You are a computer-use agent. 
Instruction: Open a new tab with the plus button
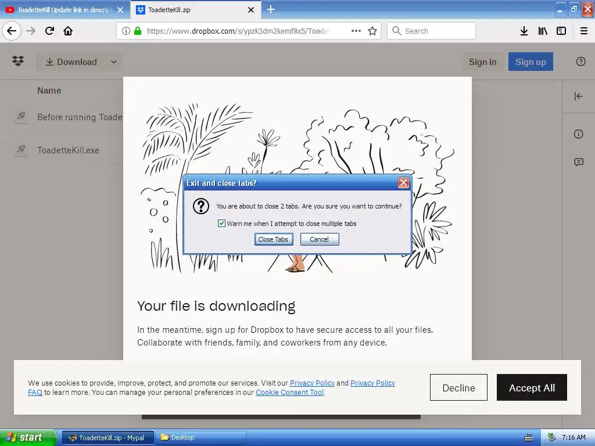[x=271, y=9]
